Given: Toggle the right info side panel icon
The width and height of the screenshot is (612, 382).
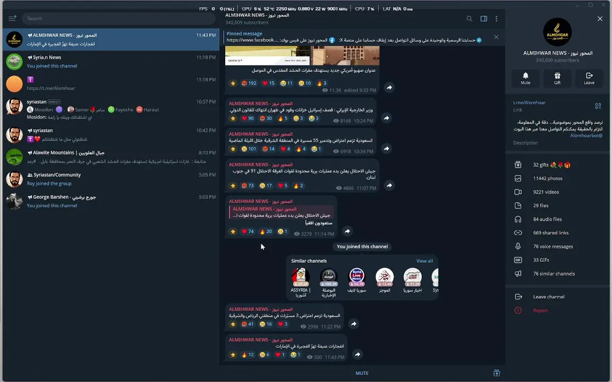Looking at the screenshot, I should [x=483, y=19].
